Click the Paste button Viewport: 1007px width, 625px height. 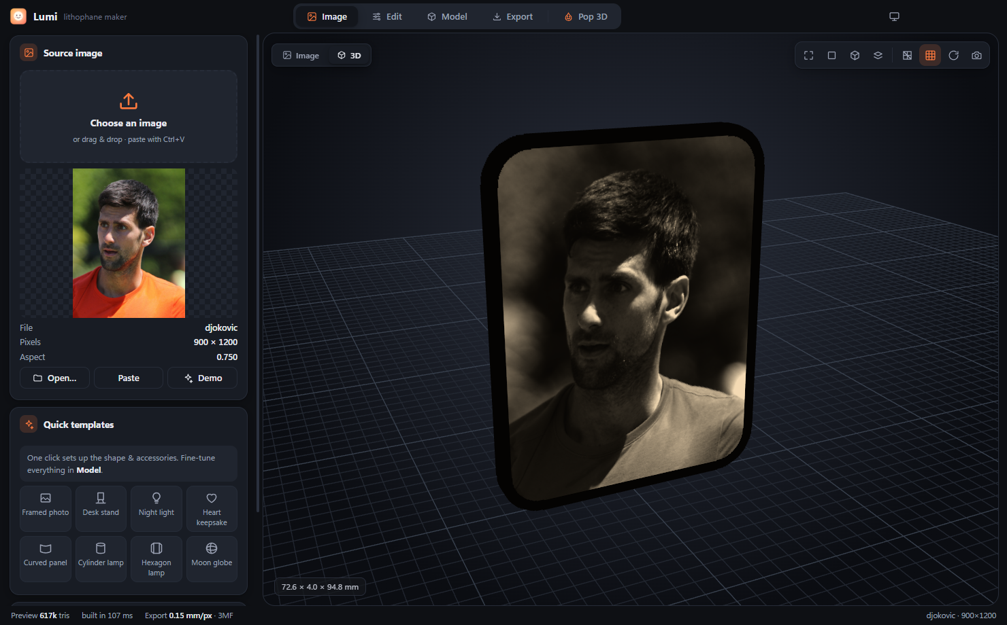[x=129, y=378]
